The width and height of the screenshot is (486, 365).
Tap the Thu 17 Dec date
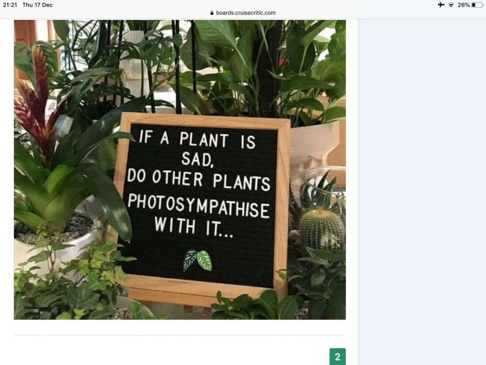click(37, 5)
